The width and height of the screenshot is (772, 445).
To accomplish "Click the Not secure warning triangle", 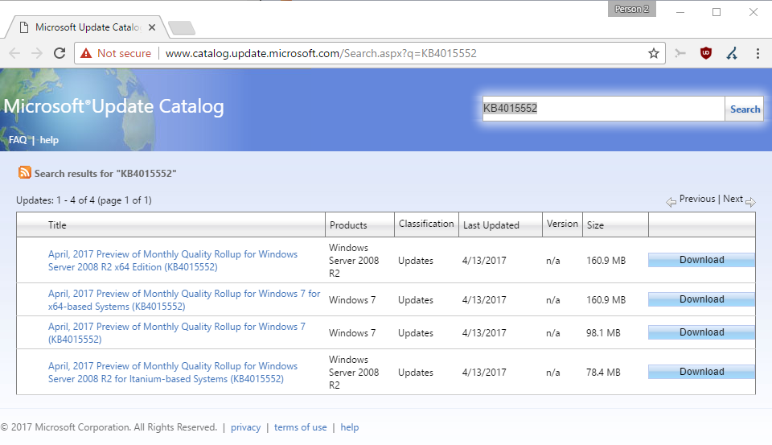I will [86, 53].
